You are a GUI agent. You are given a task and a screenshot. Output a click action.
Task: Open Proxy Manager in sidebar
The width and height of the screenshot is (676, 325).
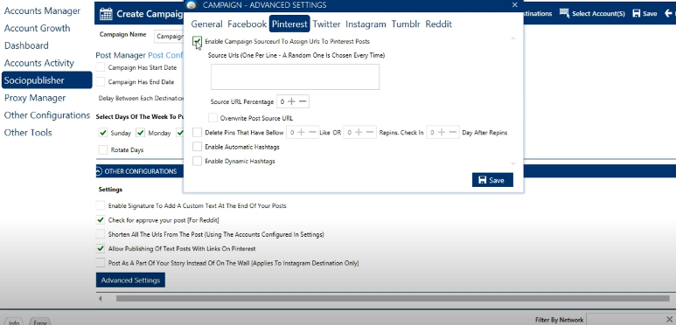pos(35,98)
